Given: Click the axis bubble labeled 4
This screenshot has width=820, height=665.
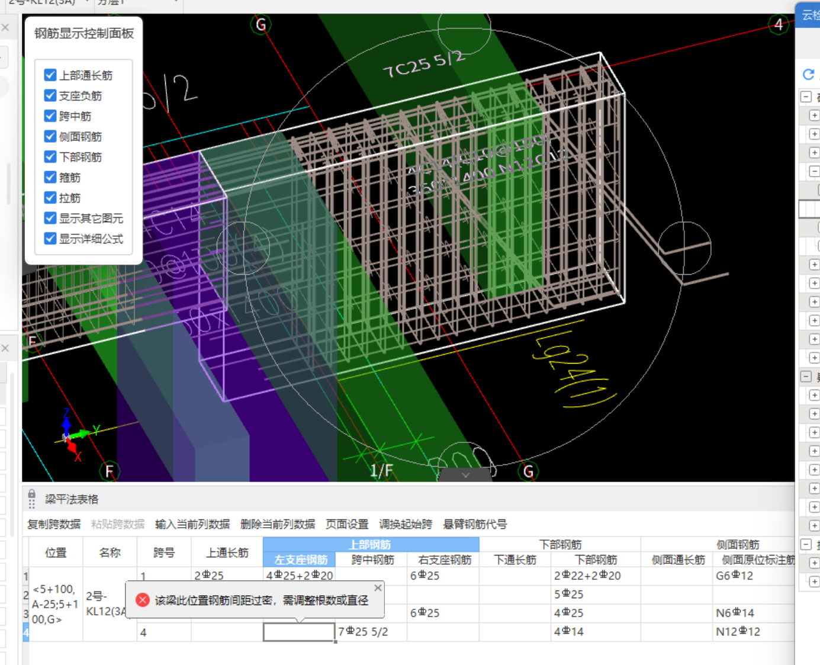Looking at the screenshot, I should tap(779, 25).
